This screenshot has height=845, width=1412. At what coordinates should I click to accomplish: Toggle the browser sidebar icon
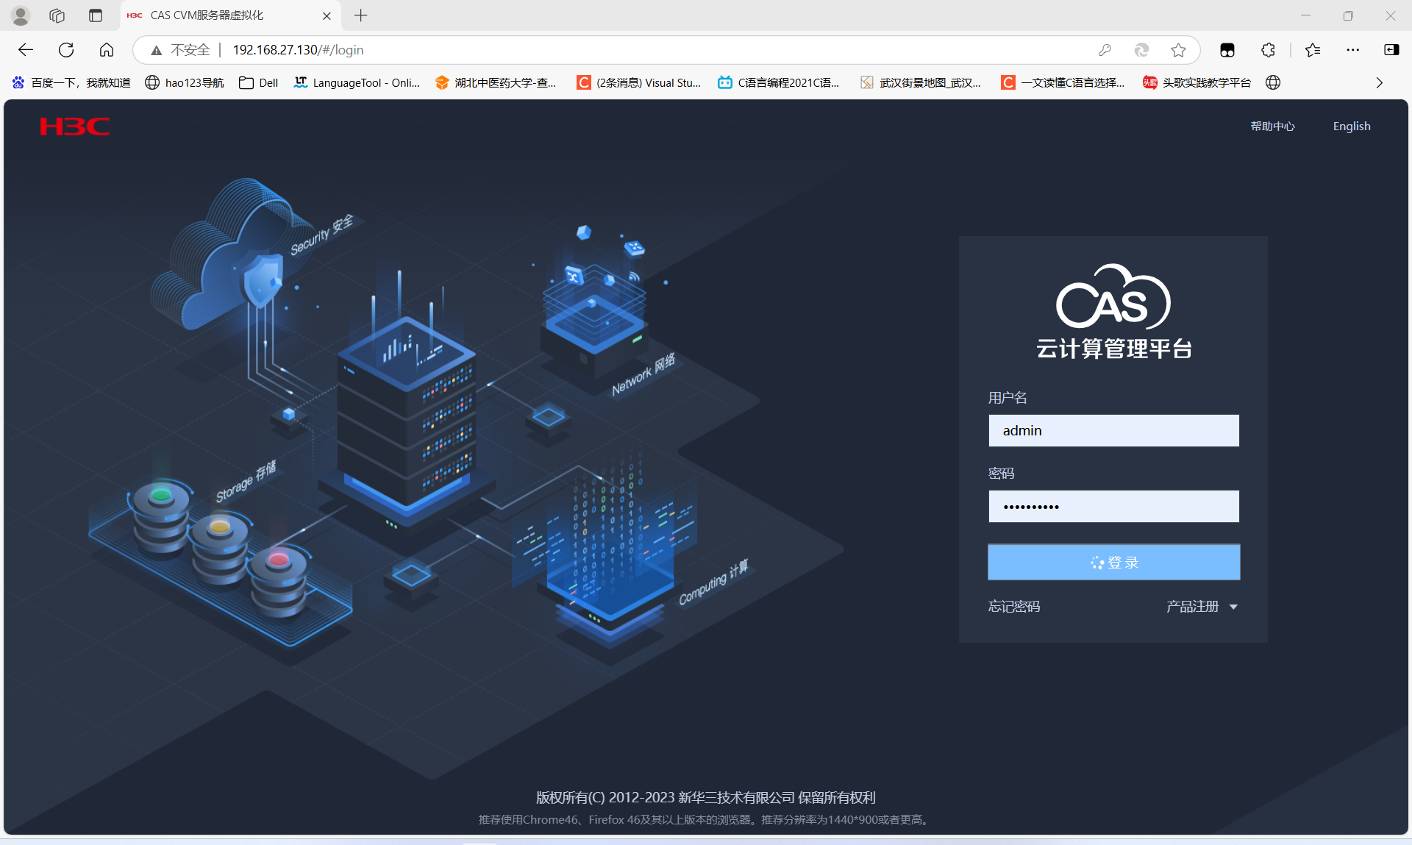click(x=1391, y=50)
